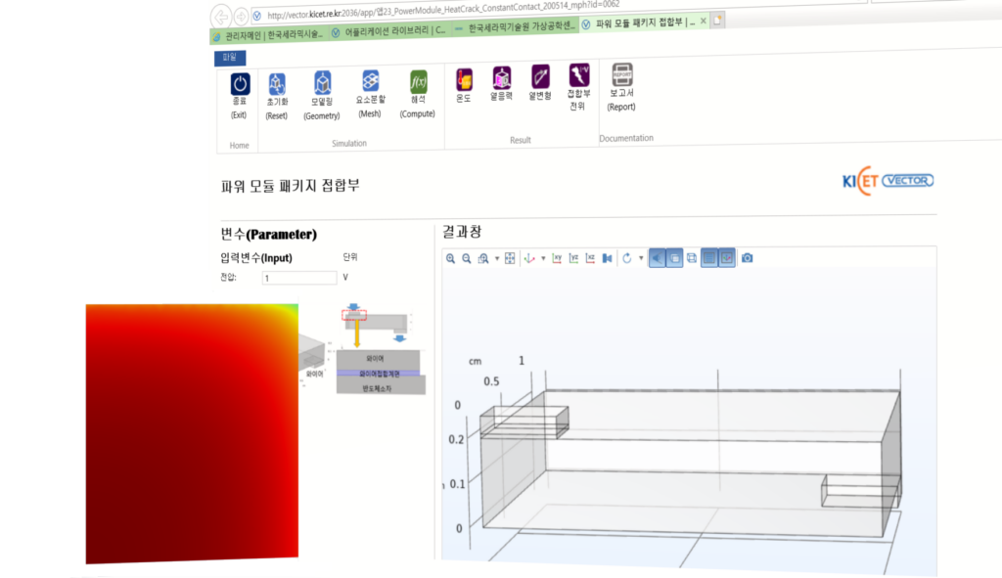The height and width of the screenshot is (578, 1002).
Task: Generate the Report (보고서) document
Action: tap(621, 75)
